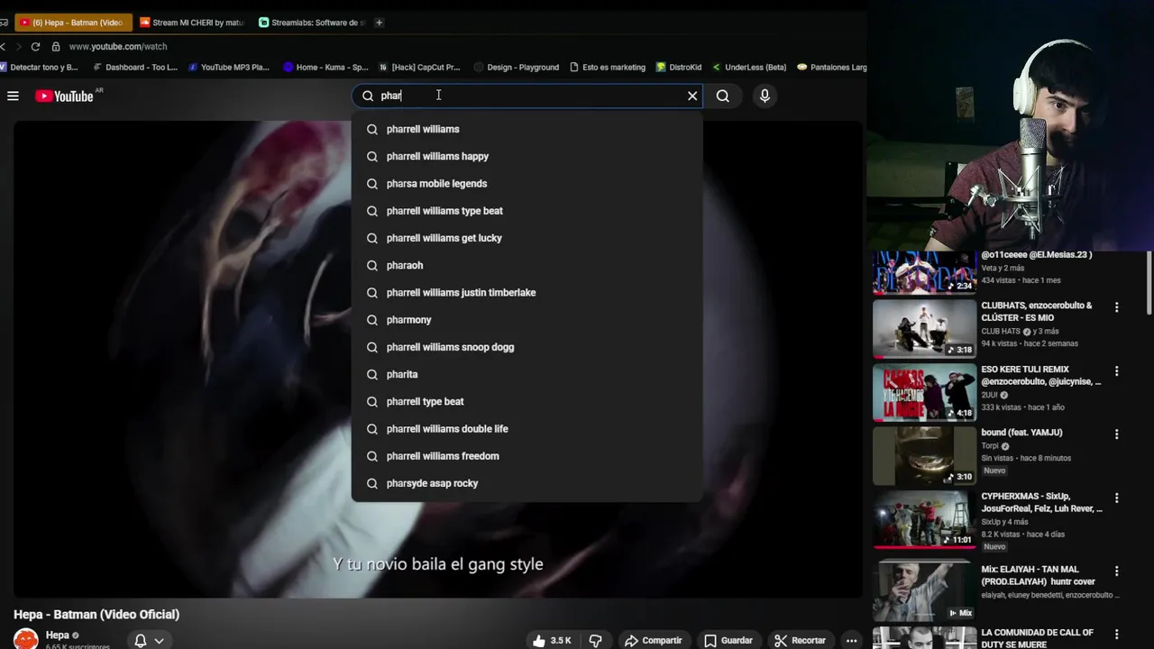Open 'Detectar tono y B...' bookmark
The width and height of the screenshot is (1154, 649).
pos(39,67)
